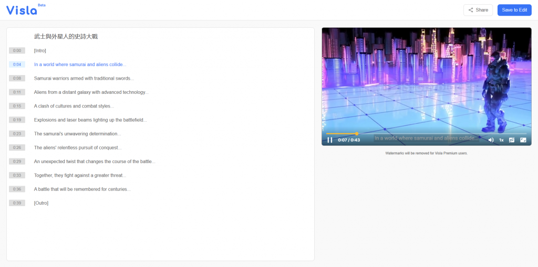Click the watermarks Premium notice text
The height and width of the screenshot is (267, 538).
[x=427, y=153]
